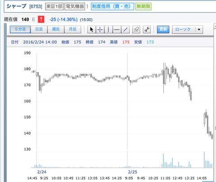Select the 5分足 five-minute chart tab
216x182 pixels.
tap(20, 29)
